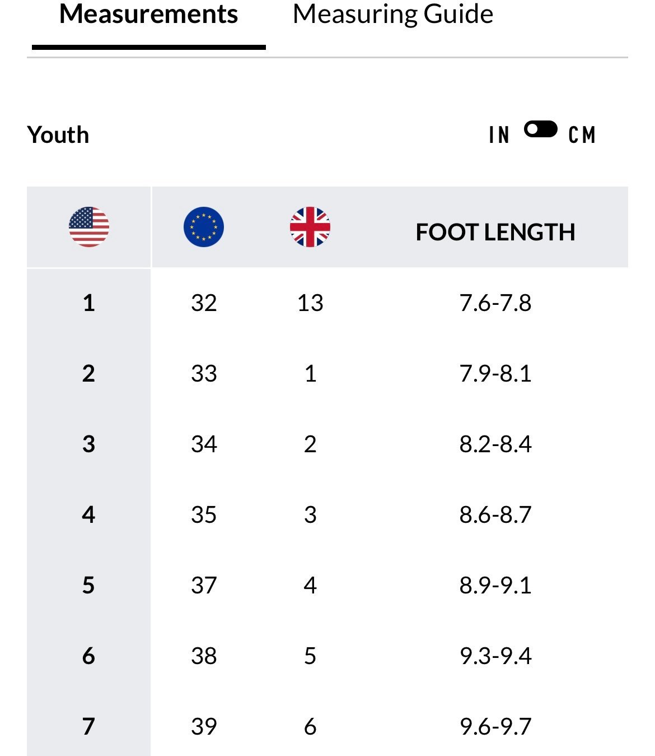The height and width of the screenshot is (756, 655).
Task: Select US size 5 row header
Action: [88, 586]
